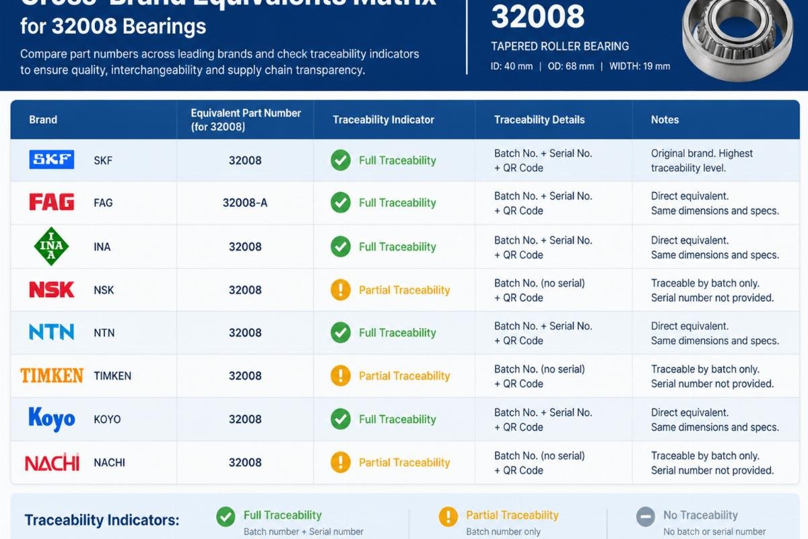Click the orange warning icon in the NSK row

pyautogui.click(x=341, y=290)
